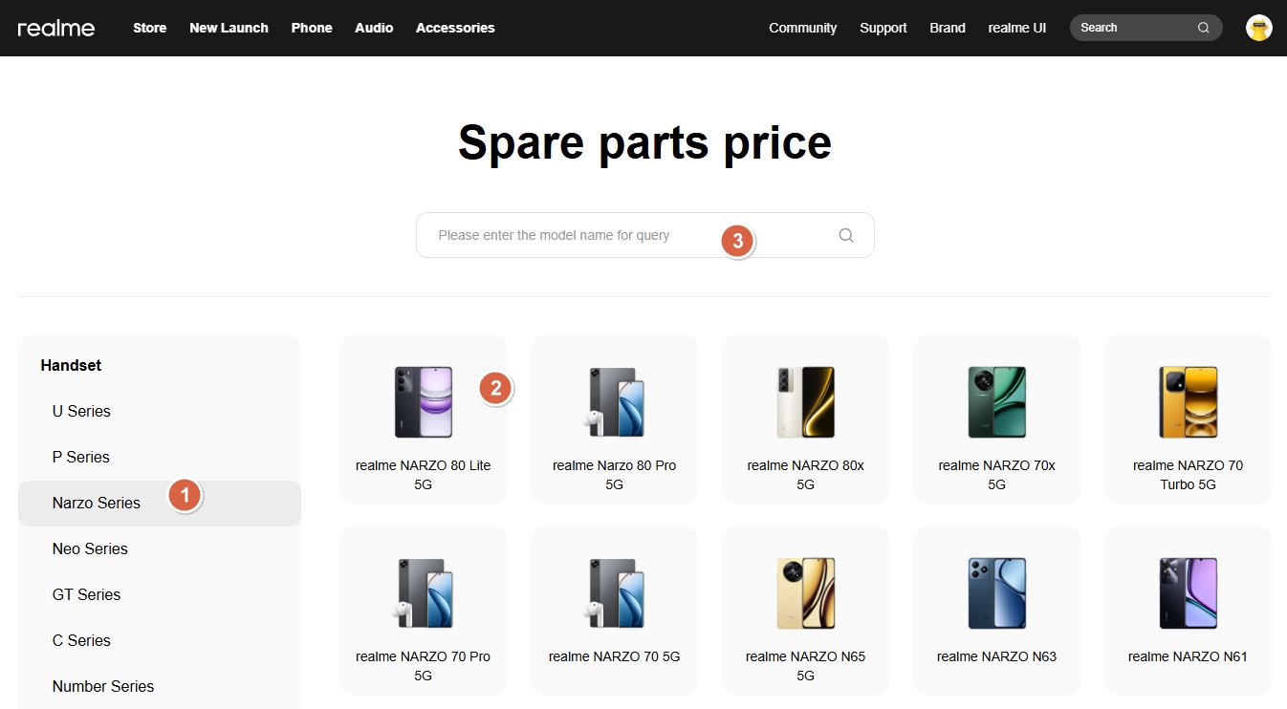This screenshot has height=709, width=1287.
Task: Click the top bar search magnifier icon
Action: [1203, 28]
